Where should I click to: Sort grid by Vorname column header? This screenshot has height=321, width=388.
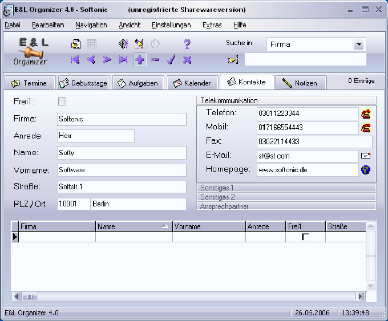[x=209, y=226]
